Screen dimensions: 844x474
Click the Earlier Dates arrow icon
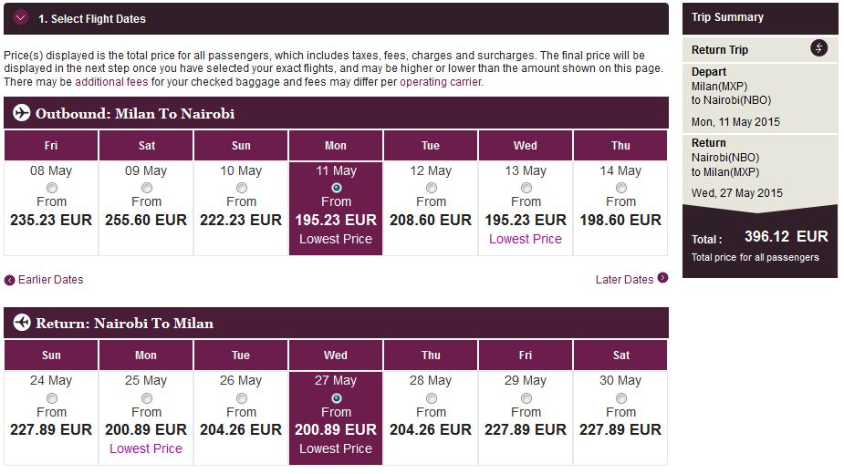[x=10, y=280]
